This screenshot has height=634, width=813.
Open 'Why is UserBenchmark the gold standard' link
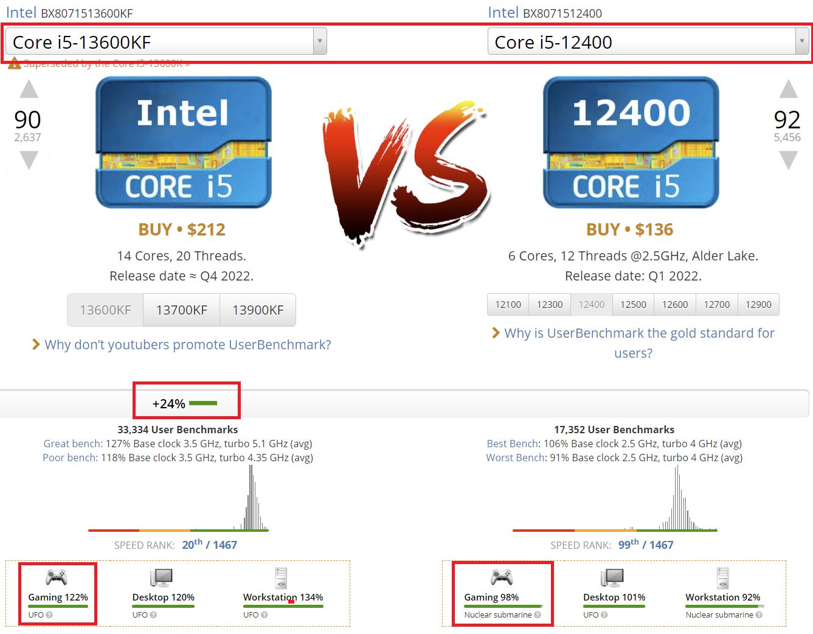pos(639,343)
